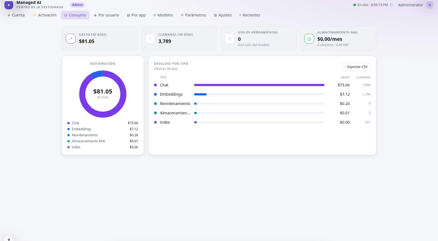Click the Chat legend entry under donut
Image resolution: width=438 pixels, height=241 pixels.
point(103,123)
